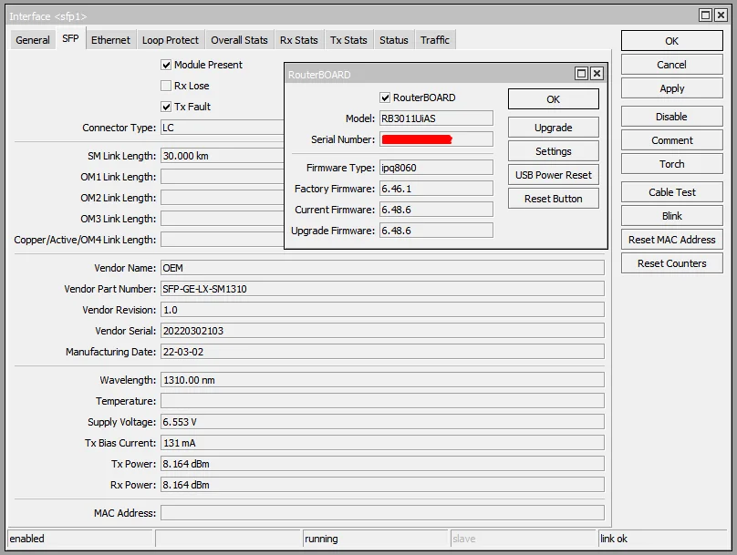
Task: Click OK in the RouterBOARD dialog
Action: click(x=554, y=99)
